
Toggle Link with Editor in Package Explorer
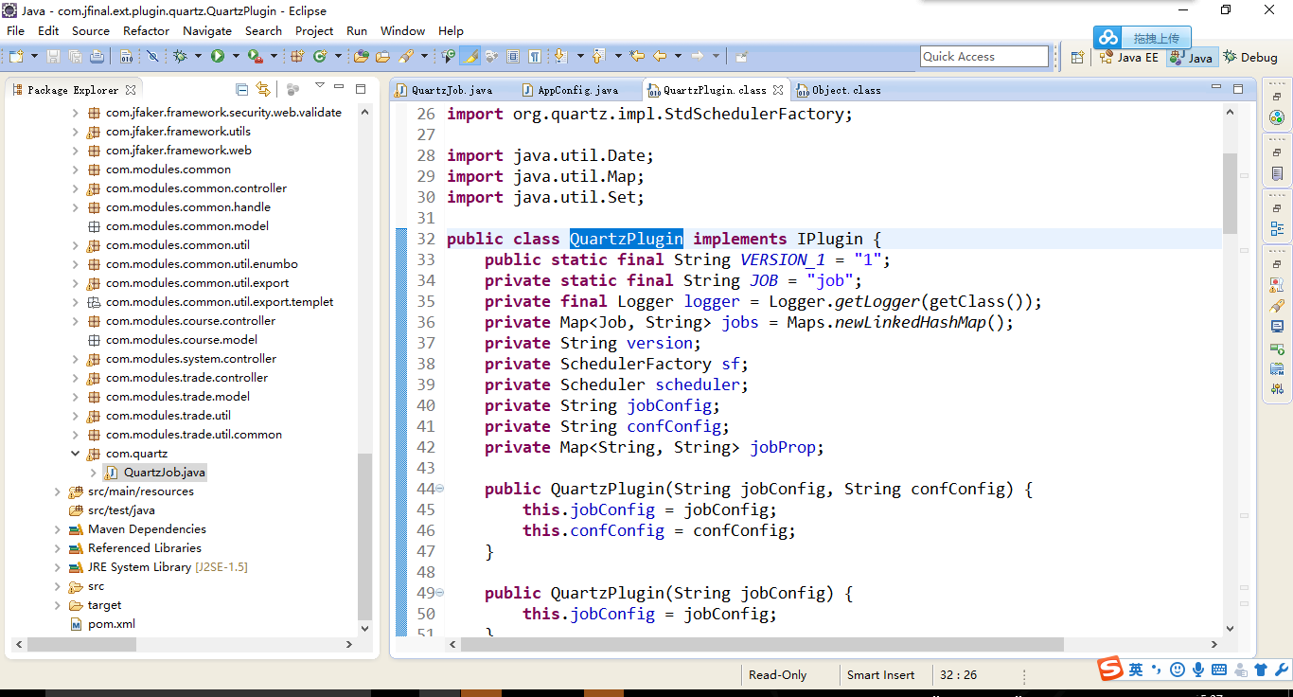tap(263, 90)
